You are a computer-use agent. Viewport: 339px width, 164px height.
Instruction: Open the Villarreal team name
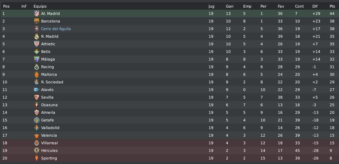pyautogui.click(x=49, y=143)
